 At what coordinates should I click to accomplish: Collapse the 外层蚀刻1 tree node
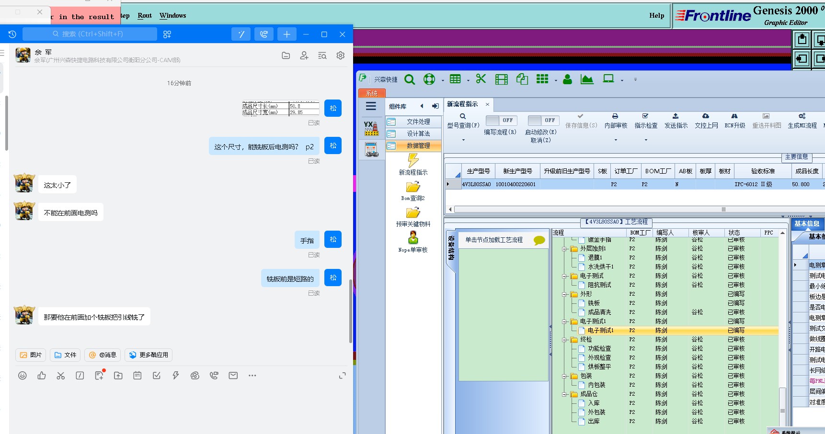click(565, 249)
